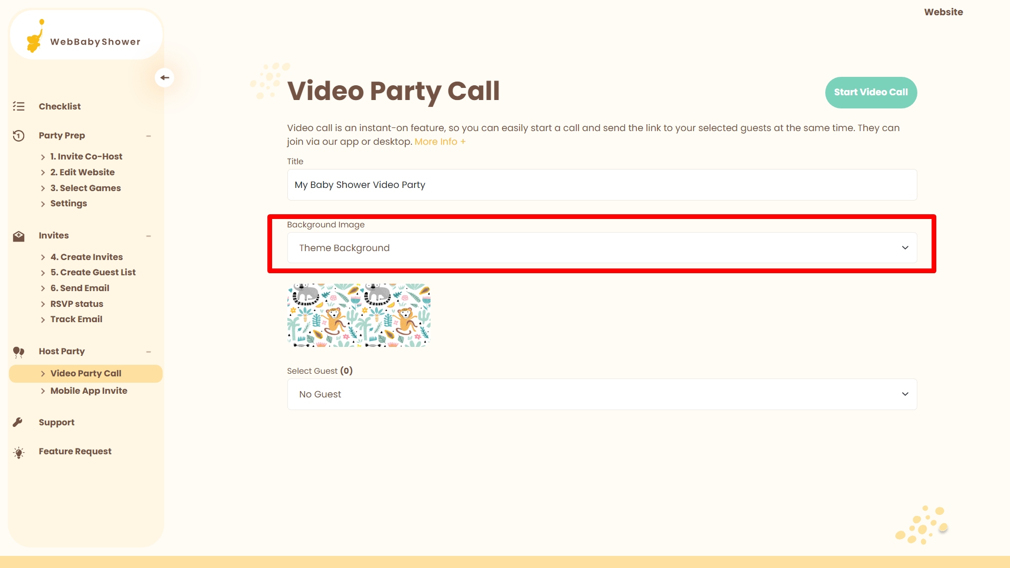Viewport: 1010px width, 568px height.
Task: Open Support in the sidebar
Action: (56, 422)
